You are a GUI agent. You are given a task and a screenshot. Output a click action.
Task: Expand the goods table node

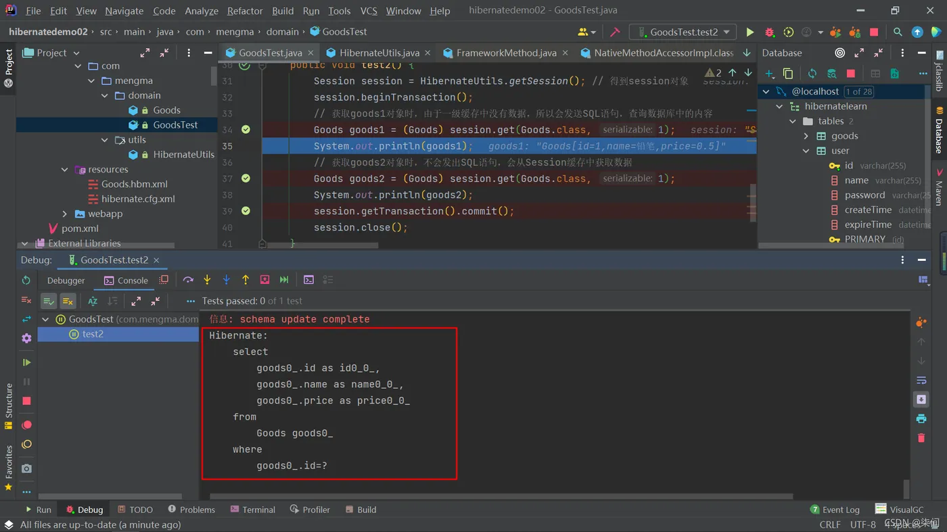pyautogui.click(x=806, y=136)
